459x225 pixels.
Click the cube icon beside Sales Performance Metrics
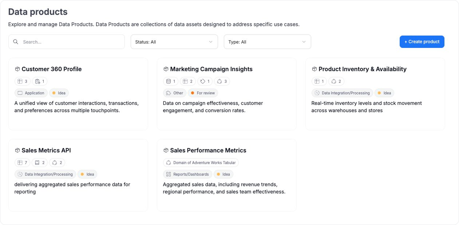(166, 150)
